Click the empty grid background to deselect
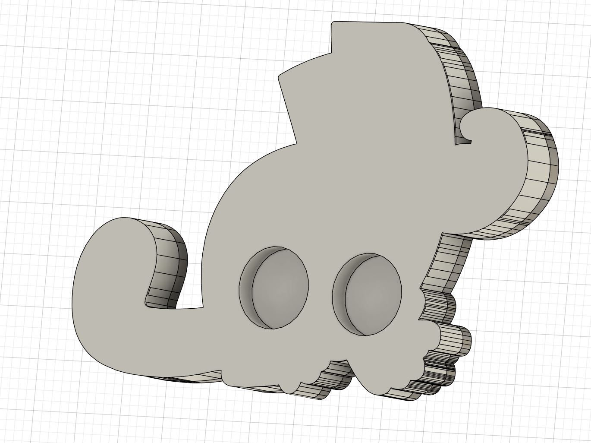Viewport: 591px width, 443px height. pos(65,65)
